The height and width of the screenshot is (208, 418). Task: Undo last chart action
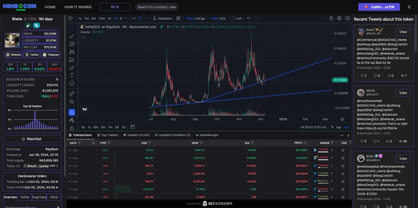click(249, 18)
